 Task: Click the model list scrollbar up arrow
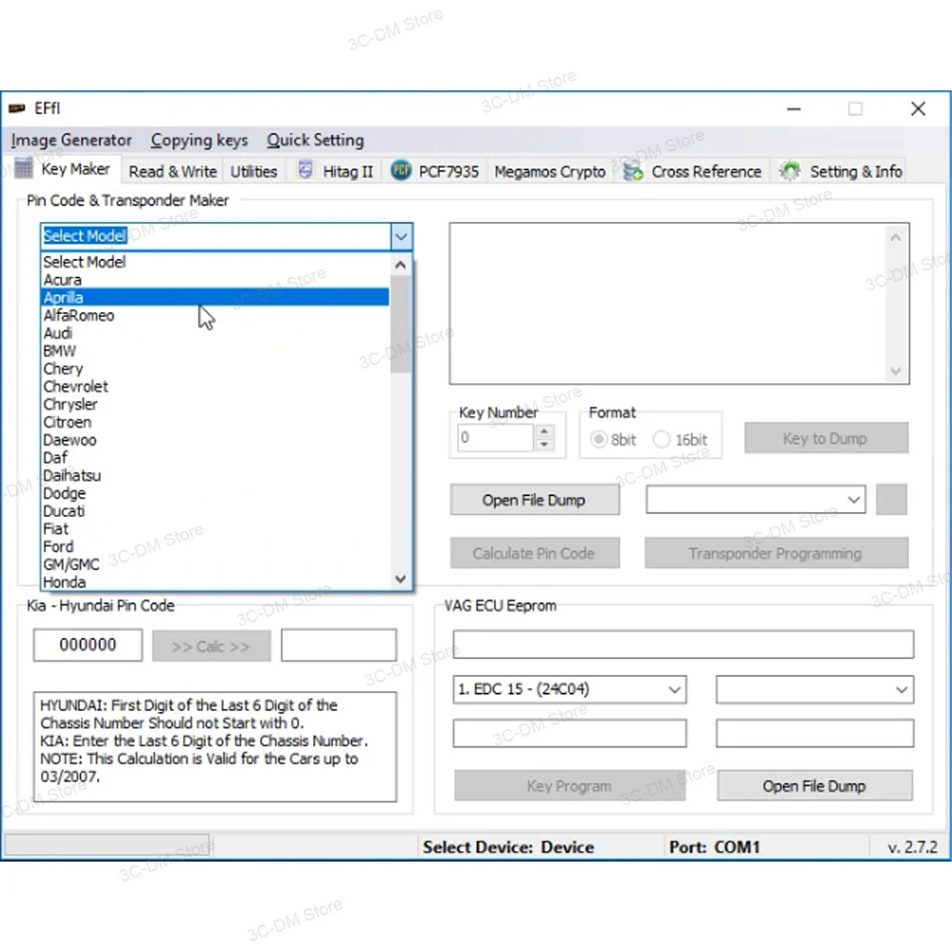pyautogui.click(x=400, y=265)
